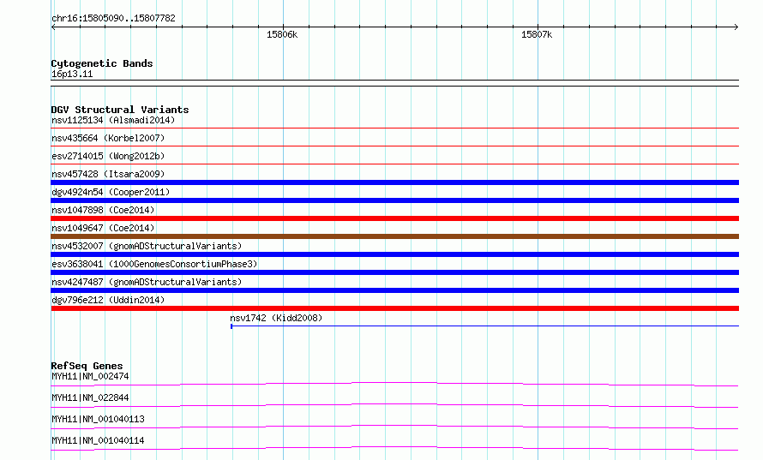This screenshot has height=460, width=763.
Task: Select the Cytogenetic Bands track title
Action: tap(102, 63)
